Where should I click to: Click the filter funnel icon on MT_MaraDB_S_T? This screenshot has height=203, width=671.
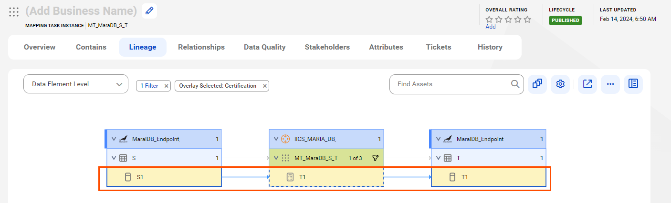tap(375, 158)
